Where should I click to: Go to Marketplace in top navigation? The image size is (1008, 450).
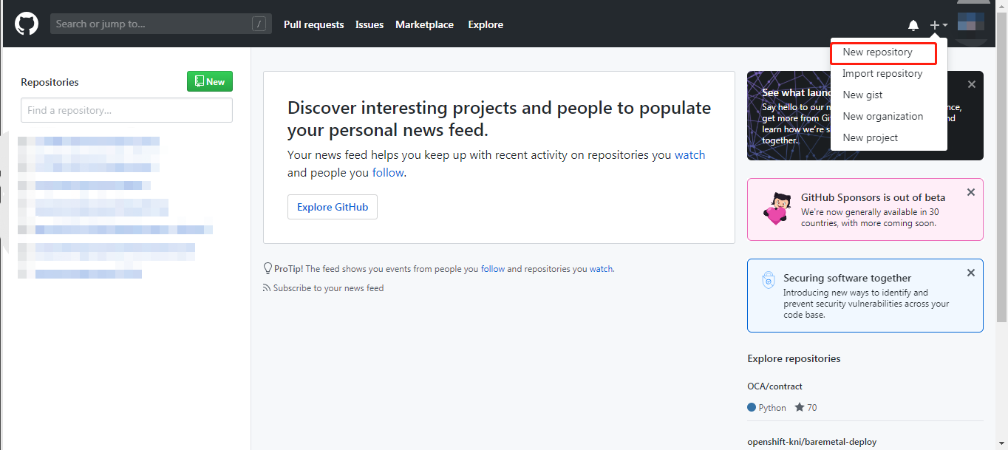click(x=424, y=25)
